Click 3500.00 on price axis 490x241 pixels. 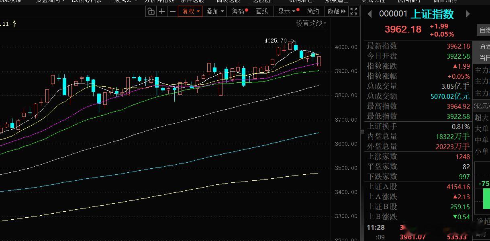[346, 168]
